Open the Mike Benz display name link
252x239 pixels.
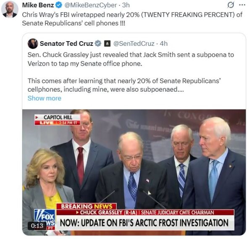tap(38, 5)
